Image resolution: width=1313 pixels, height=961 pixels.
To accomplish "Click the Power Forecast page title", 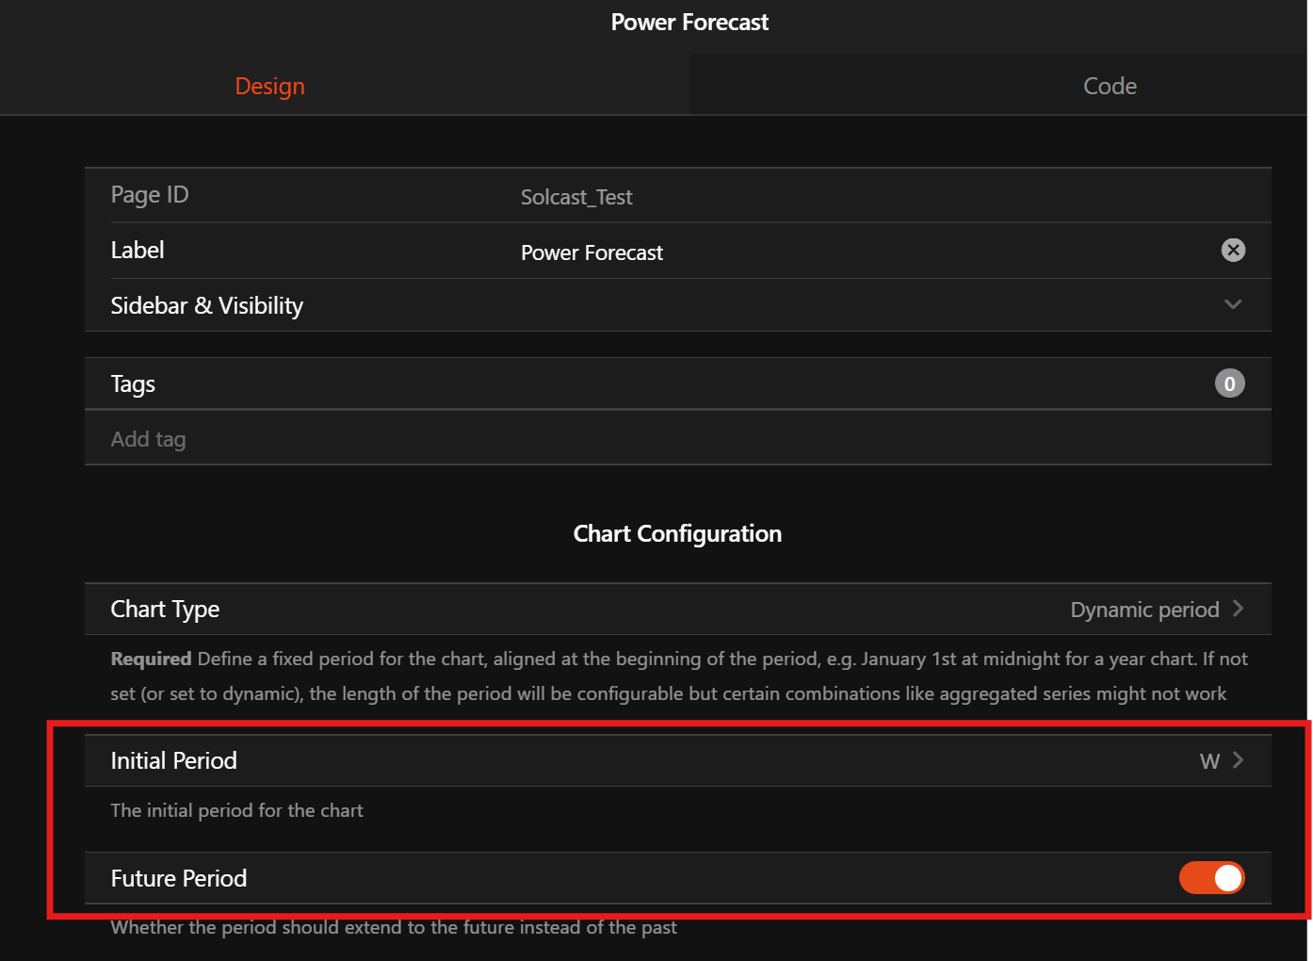I will (689, 23).
